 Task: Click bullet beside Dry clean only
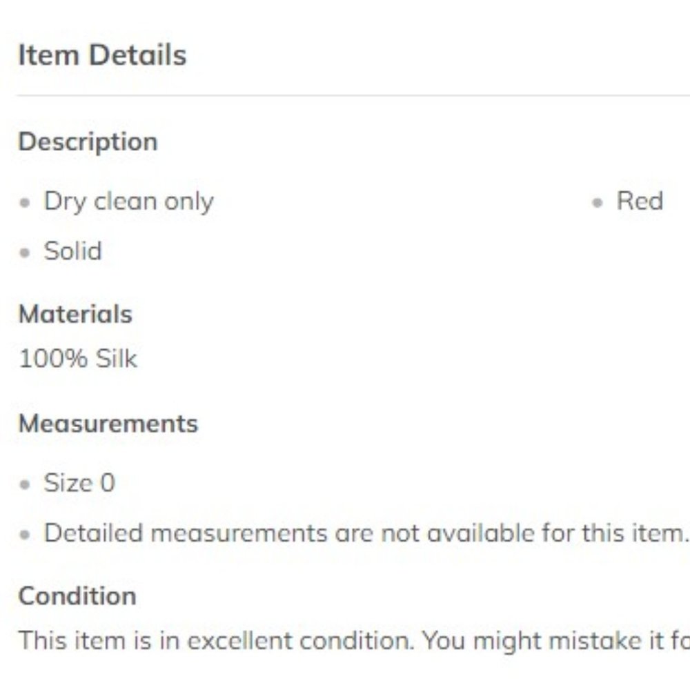pyautogui.click(x=25, y=203)
